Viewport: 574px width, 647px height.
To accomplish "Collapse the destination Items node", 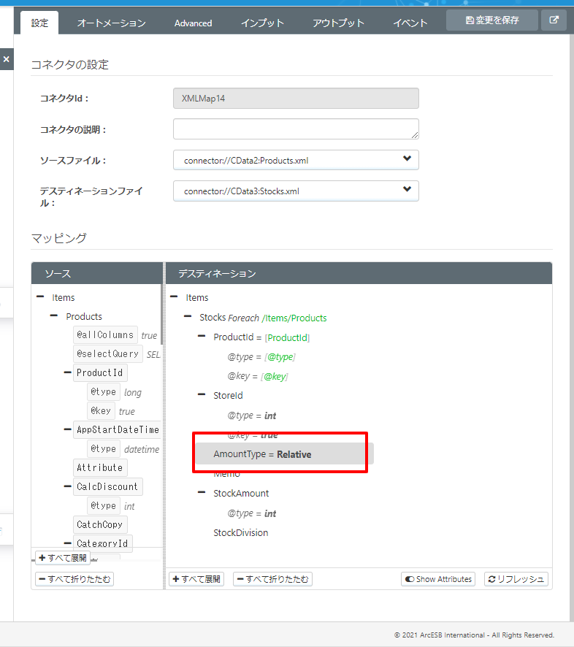I will pos(174,296).
